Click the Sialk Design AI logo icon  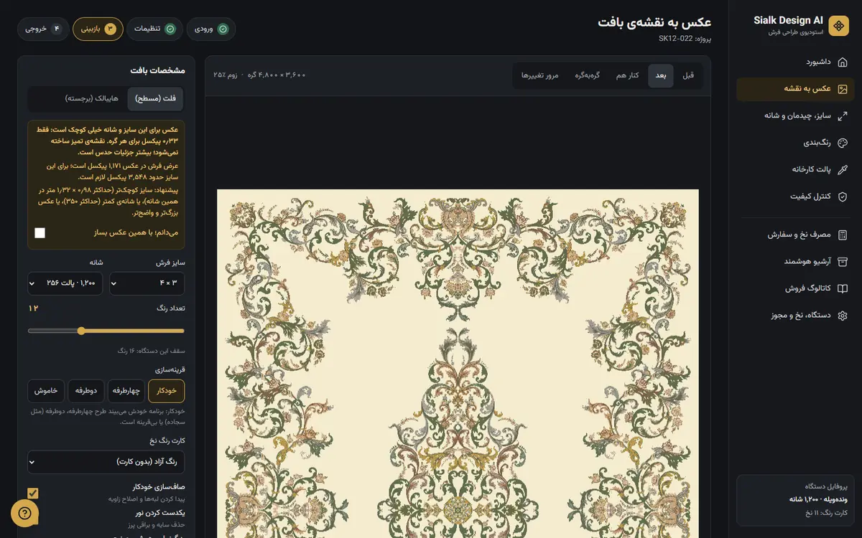838,26
